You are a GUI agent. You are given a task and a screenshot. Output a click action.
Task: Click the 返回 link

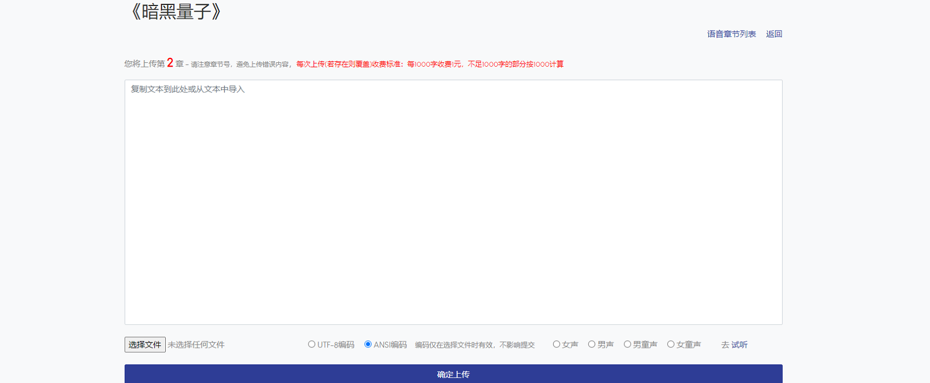point(774,34)
